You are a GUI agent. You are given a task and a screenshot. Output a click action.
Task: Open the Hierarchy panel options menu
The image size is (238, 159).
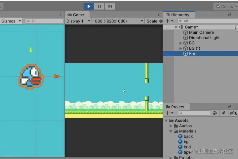(x=235, y=14)
